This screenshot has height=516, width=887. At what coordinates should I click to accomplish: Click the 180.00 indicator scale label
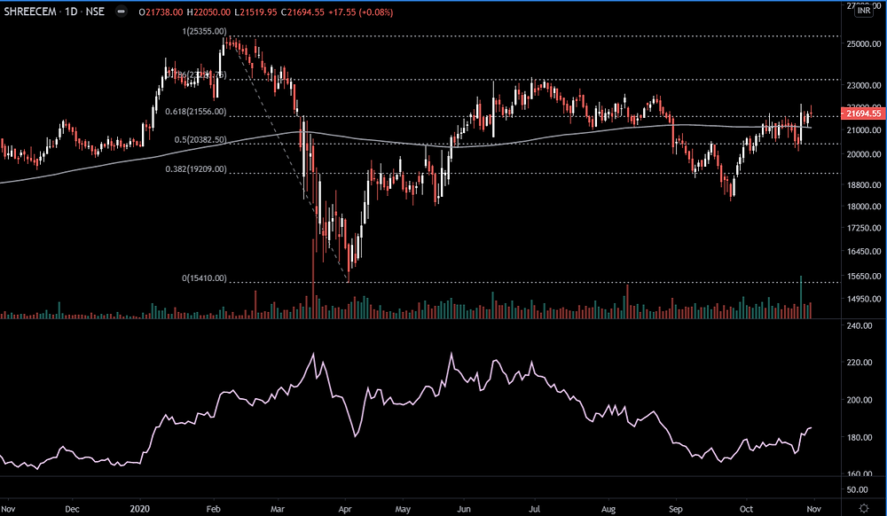pyautogui.click(x=860, y=437)
